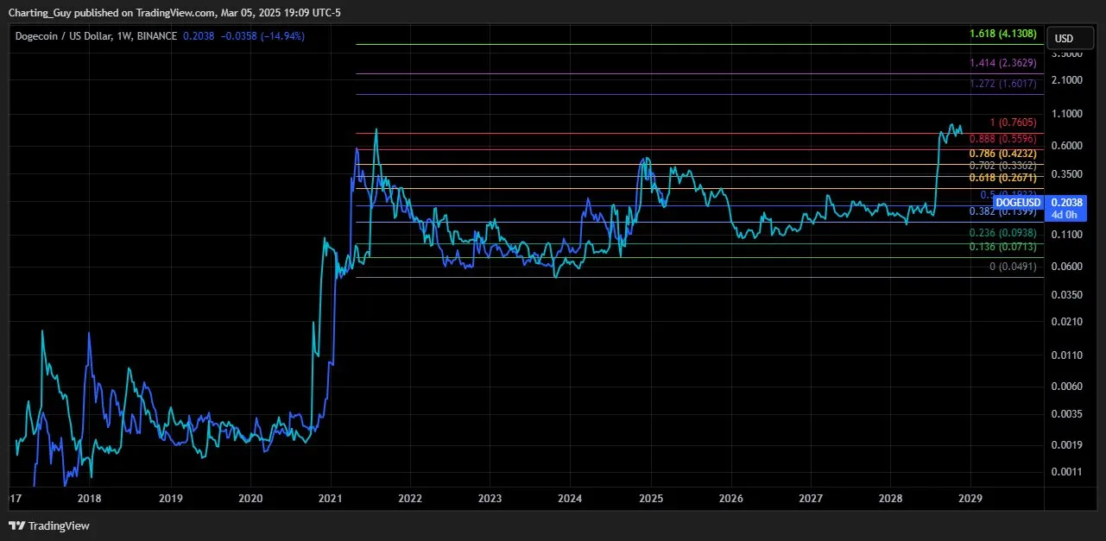Screen dimensions: 1106x541
Task: Open the USD currency selector
Action: (x=1069, y=38)
